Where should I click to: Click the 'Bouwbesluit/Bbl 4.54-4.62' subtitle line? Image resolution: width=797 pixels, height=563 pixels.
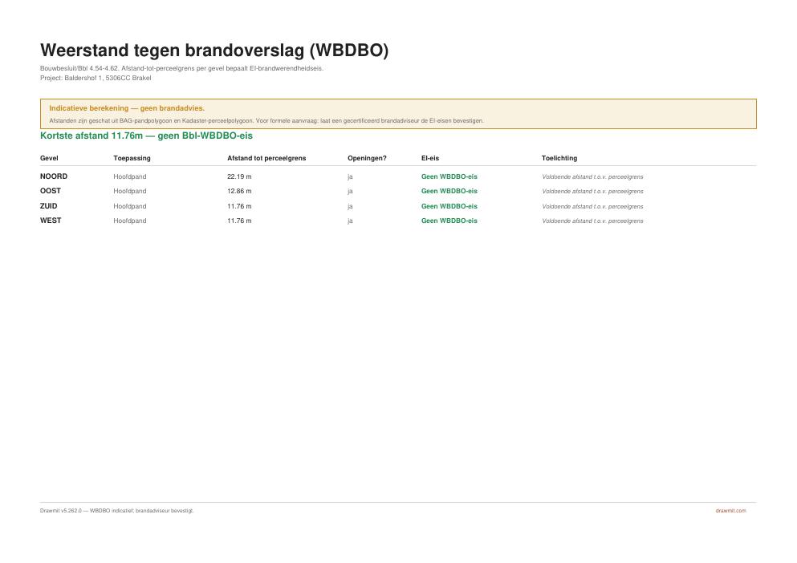click(x=181, y=68)
